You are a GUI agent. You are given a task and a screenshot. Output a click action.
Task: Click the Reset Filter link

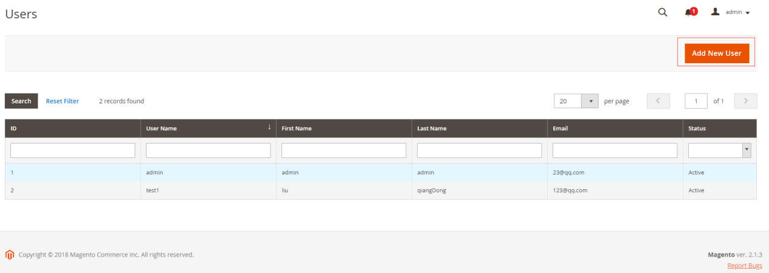63,101
